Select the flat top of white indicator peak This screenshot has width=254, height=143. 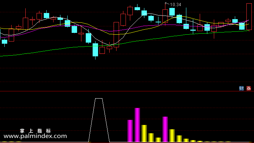[99, 98]
